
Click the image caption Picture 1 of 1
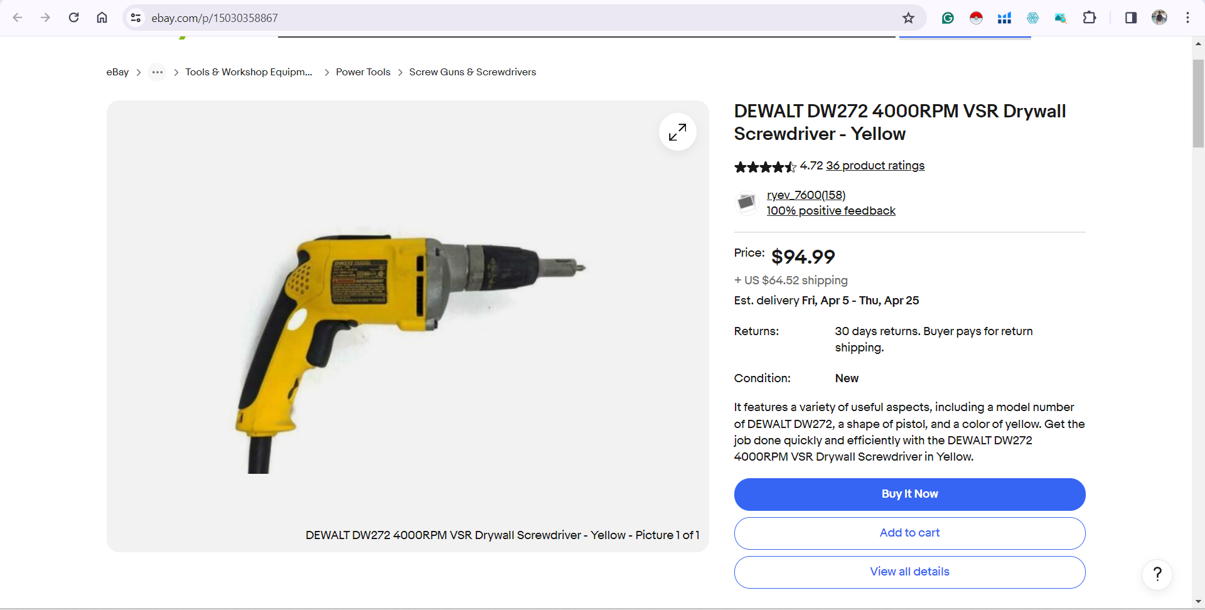pos(502,535)
